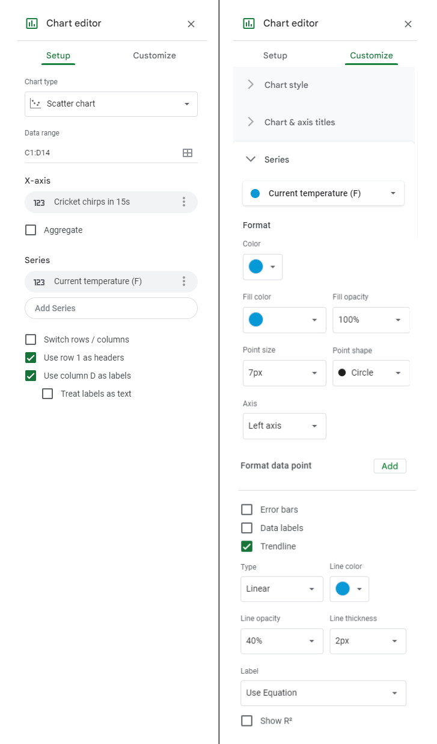Switch to the inactive Customize tab
Viewport: 437px width, 744px height.
(x=154, y=55)
